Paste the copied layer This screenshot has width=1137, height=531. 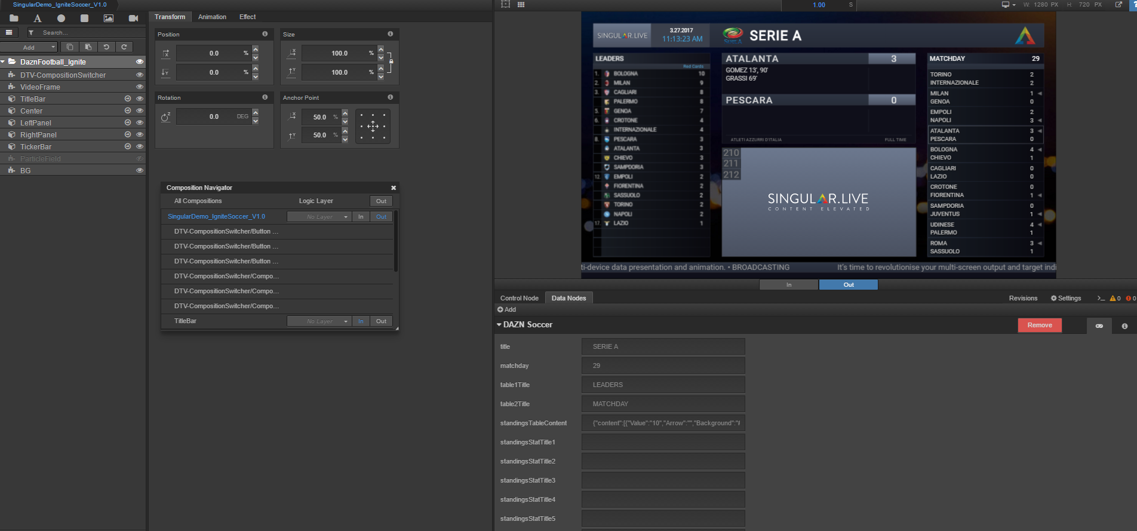tap(88, 47)
